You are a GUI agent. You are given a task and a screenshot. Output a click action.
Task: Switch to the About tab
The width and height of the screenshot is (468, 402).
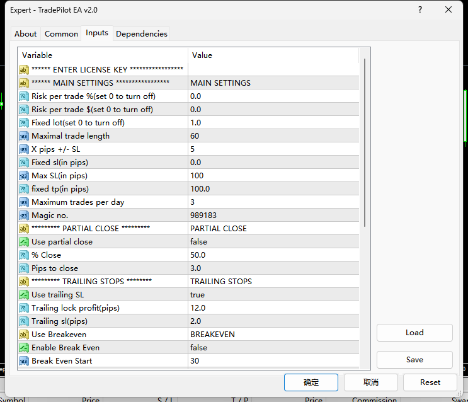26,34
